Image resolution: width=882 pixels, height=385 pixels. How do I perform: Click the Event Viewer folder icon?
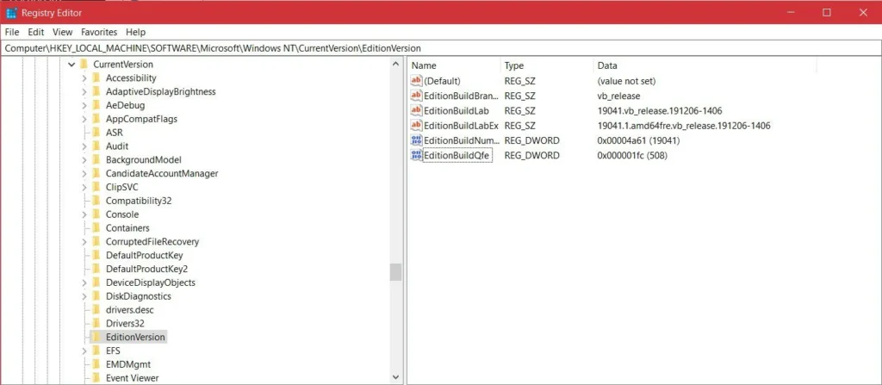(96, 378)
